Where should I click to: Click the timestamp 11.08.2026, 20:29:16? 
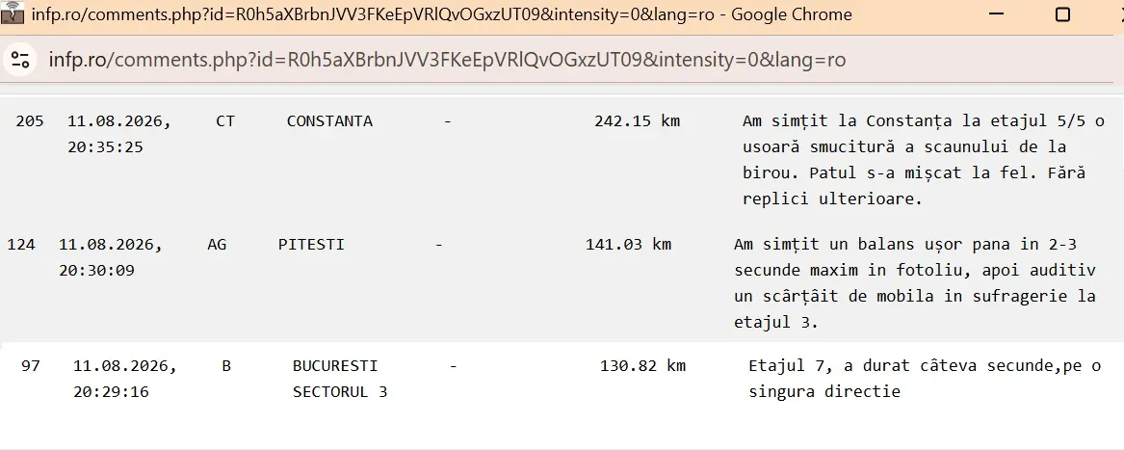click(x=125, y=379)
